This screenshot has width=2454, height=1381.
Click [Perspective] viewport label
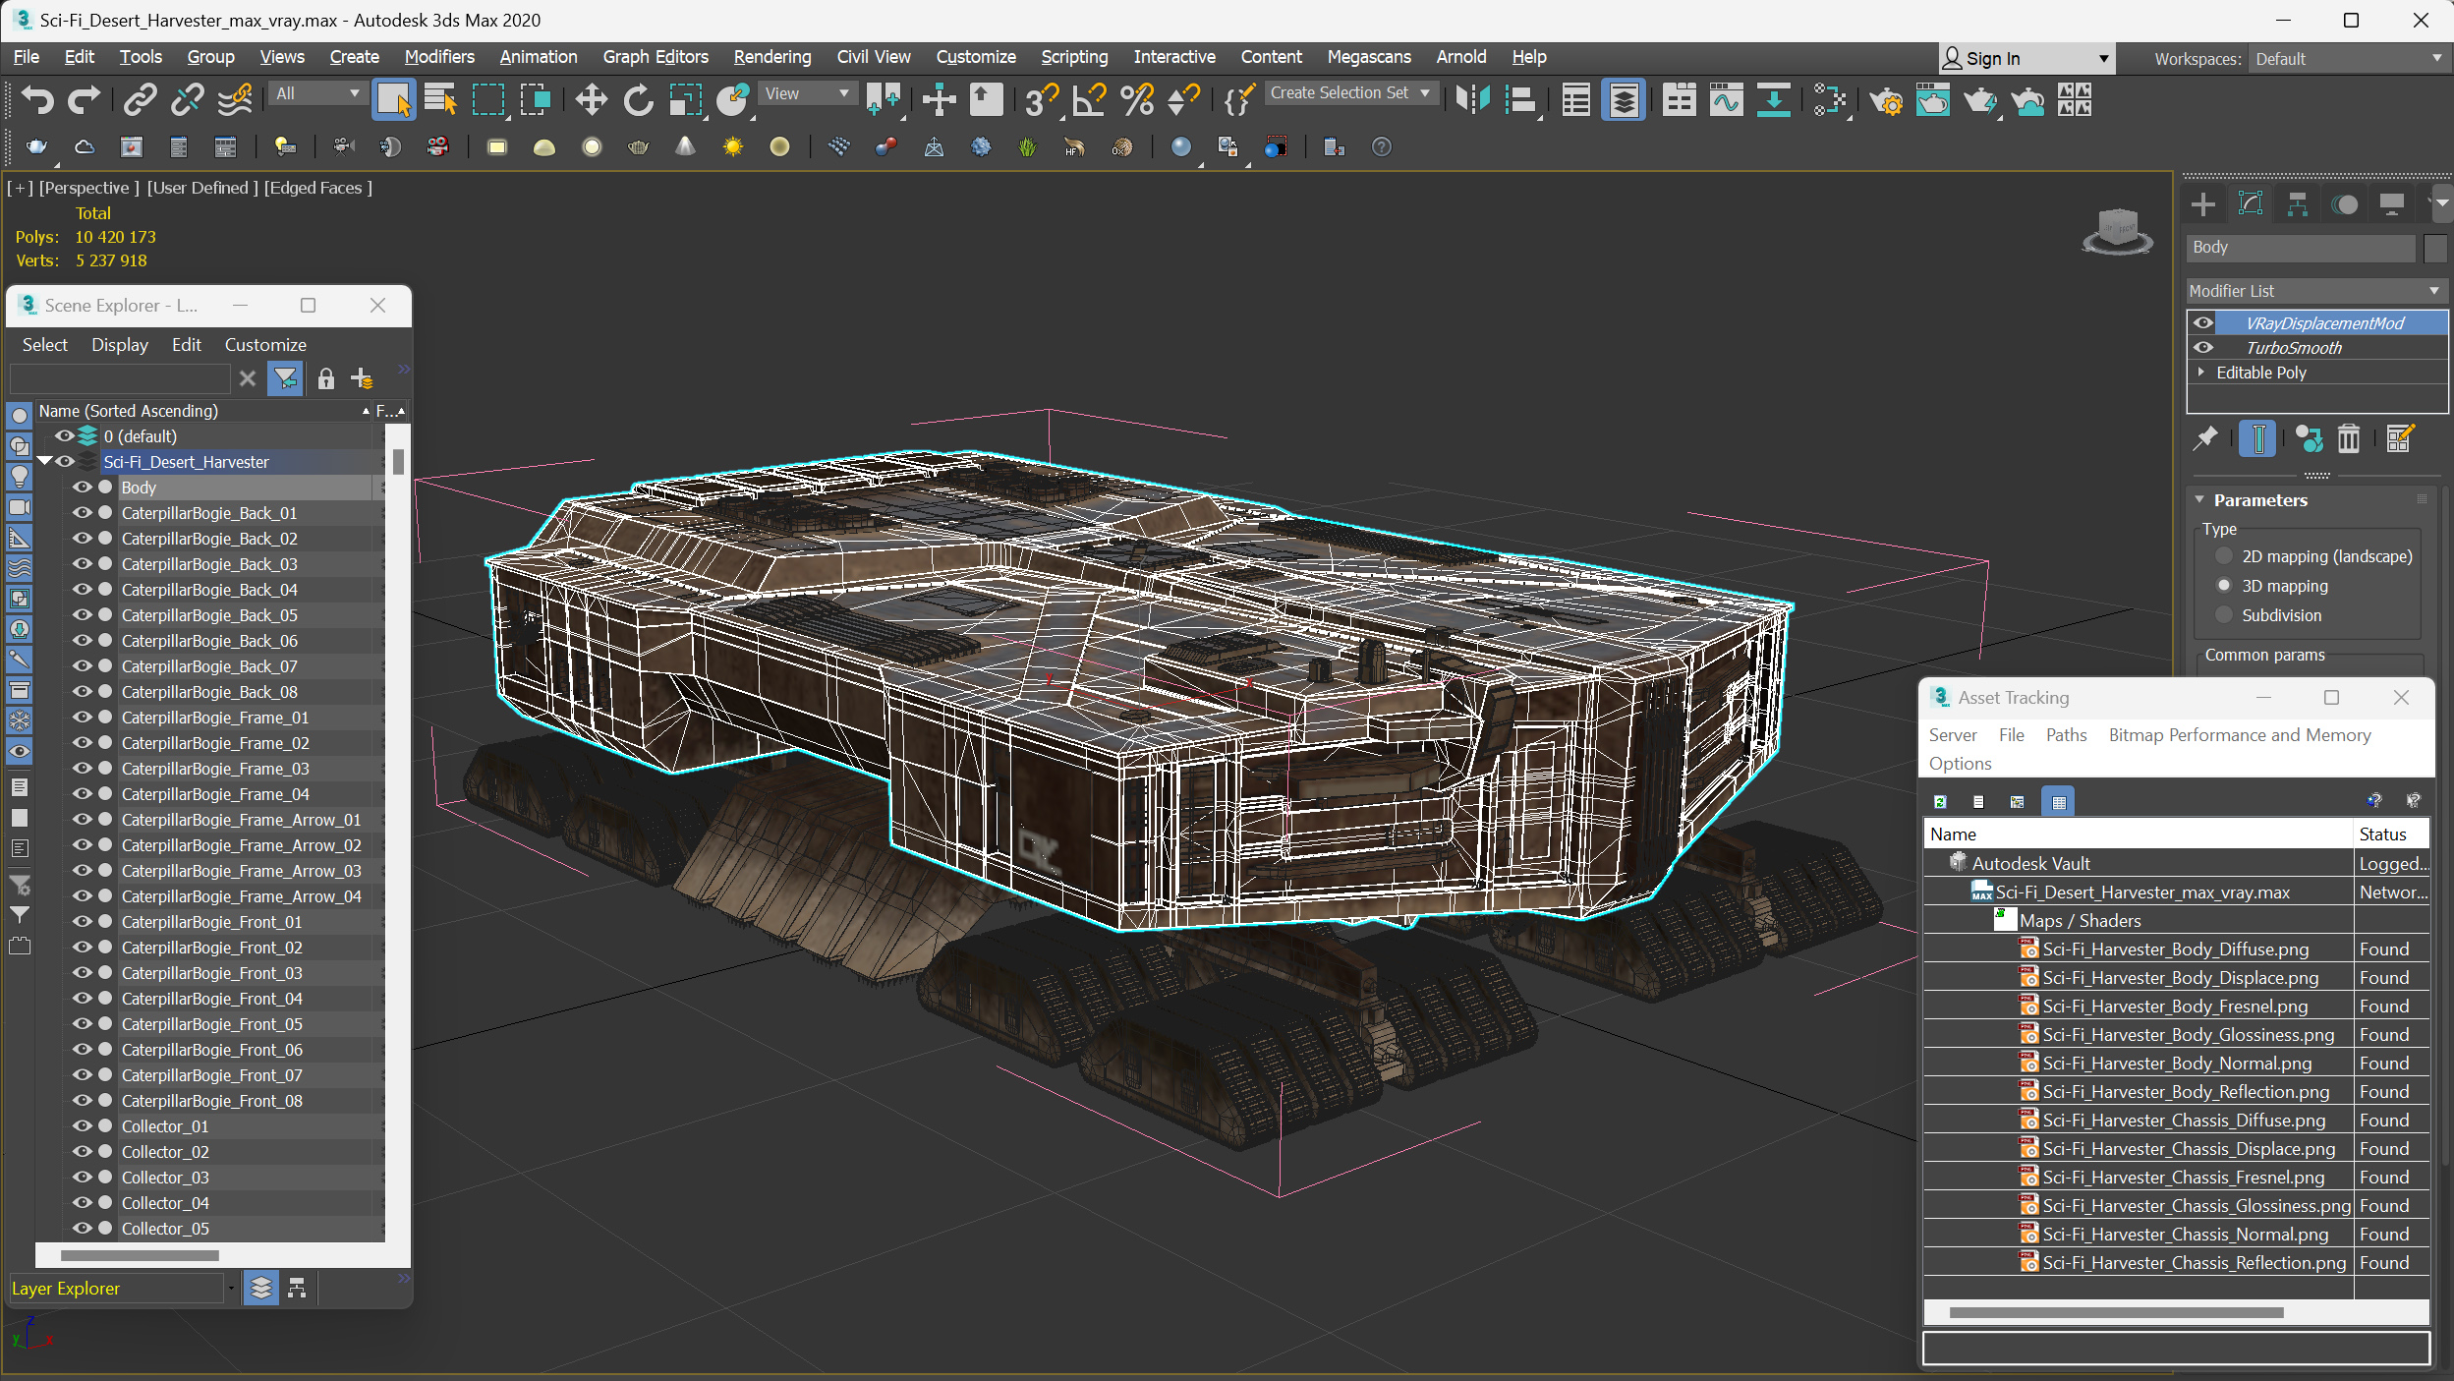88,188
